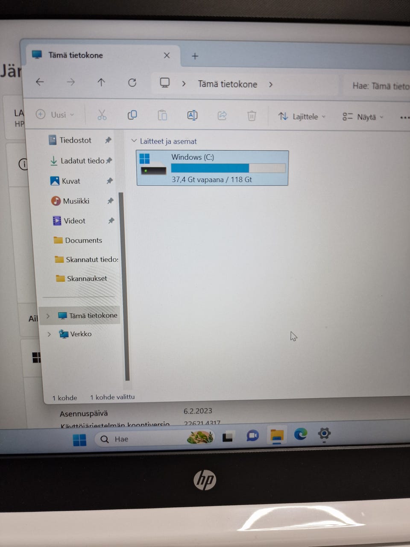Open the Chat camera icon on taskbar
This screenshot has width=410, height=547.
253,435
